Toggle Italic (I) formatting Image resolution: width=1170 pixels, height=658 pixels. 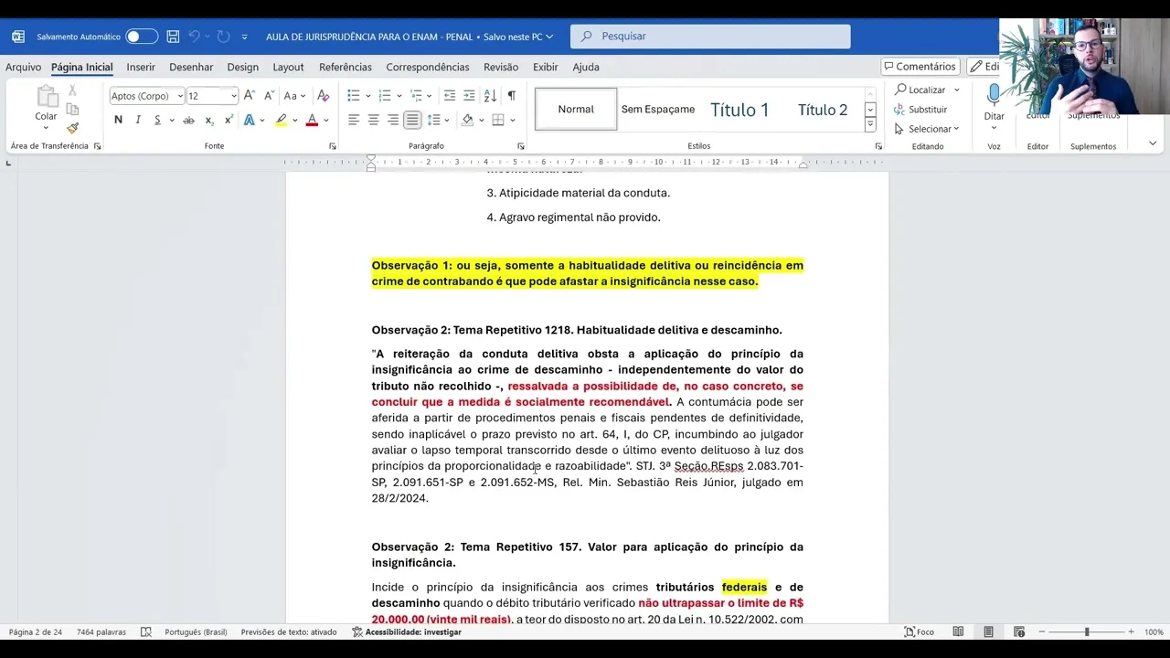click(138, 120)
